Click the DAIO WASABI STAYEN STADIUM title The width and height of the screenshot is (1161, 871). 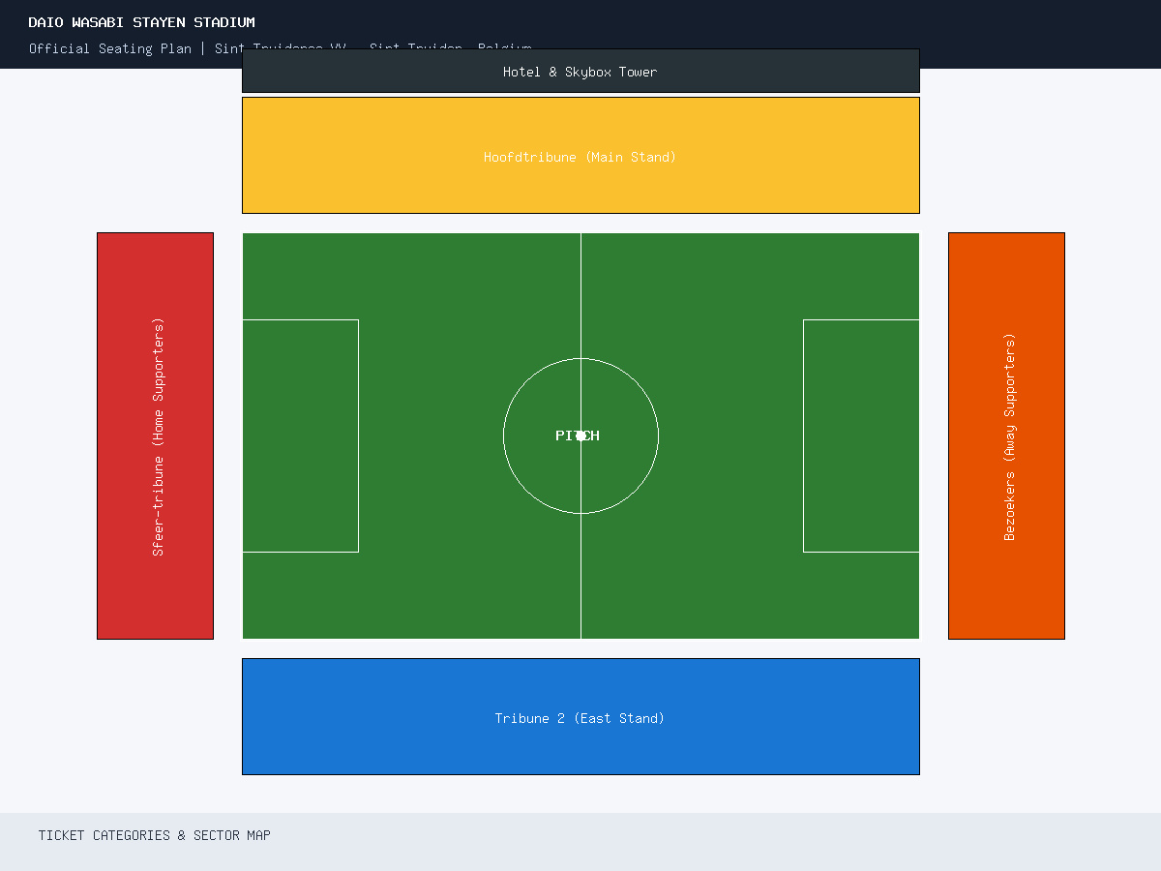142,22
